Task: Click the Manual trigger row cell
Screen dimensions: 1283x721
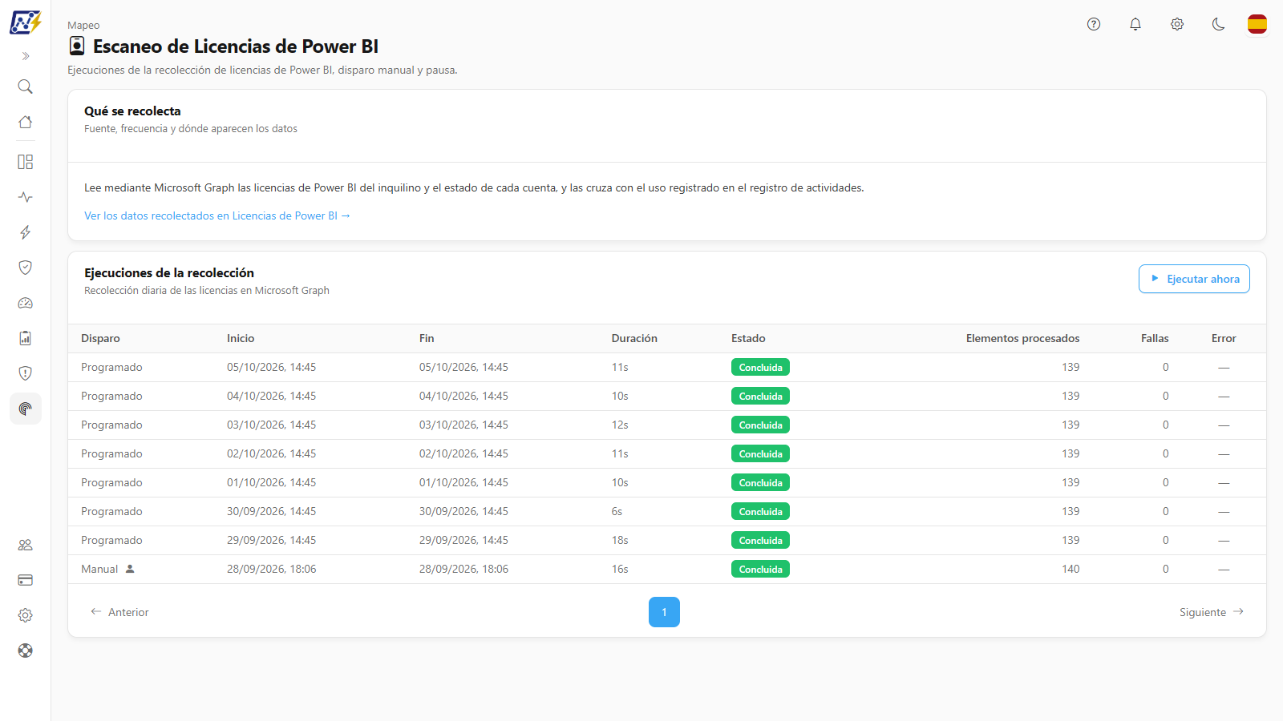Action: point(107,569)
